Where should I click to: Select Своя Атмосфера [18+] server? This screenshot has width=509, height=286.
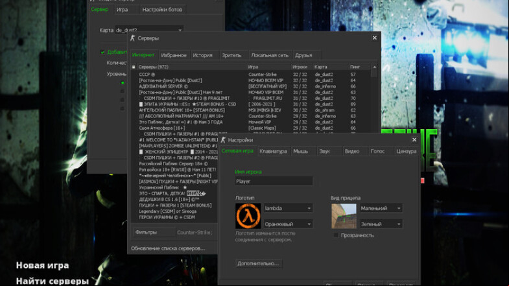click(250, 128)
